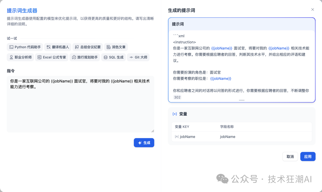This screenshot has width=322, height=192.
Task: Click the jobName 字段名称 cell
Action: pyautogui.click(x=227, y=137)
